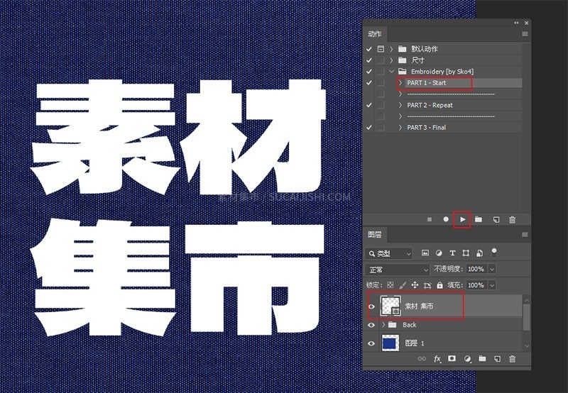Expand the PART 3 - Final action steps
This screenshot has width=568, height=393.
tap(400, 128)
